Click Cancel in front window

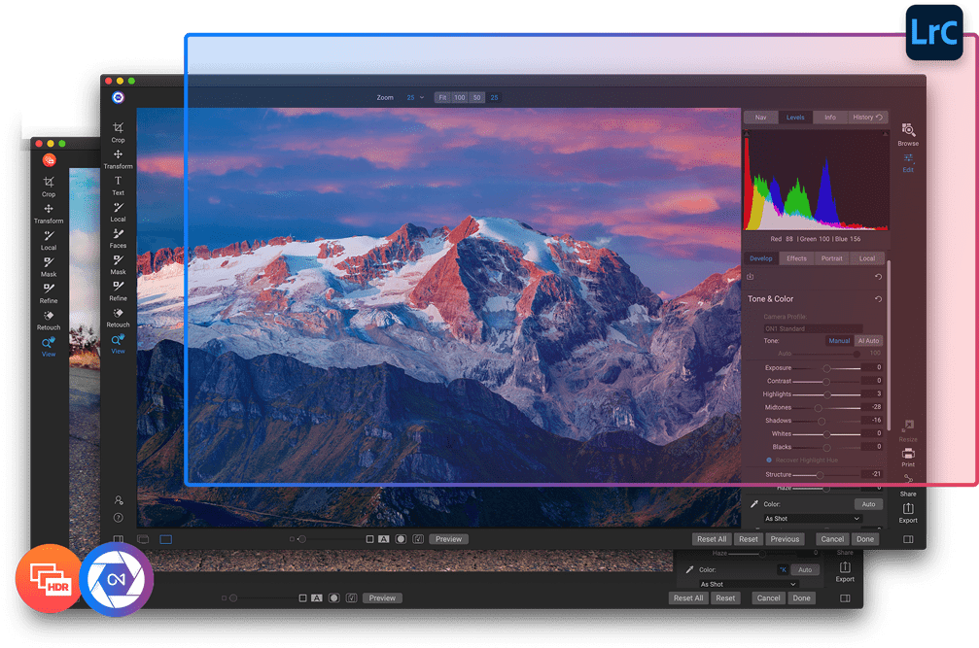click(x=832, y=539)
